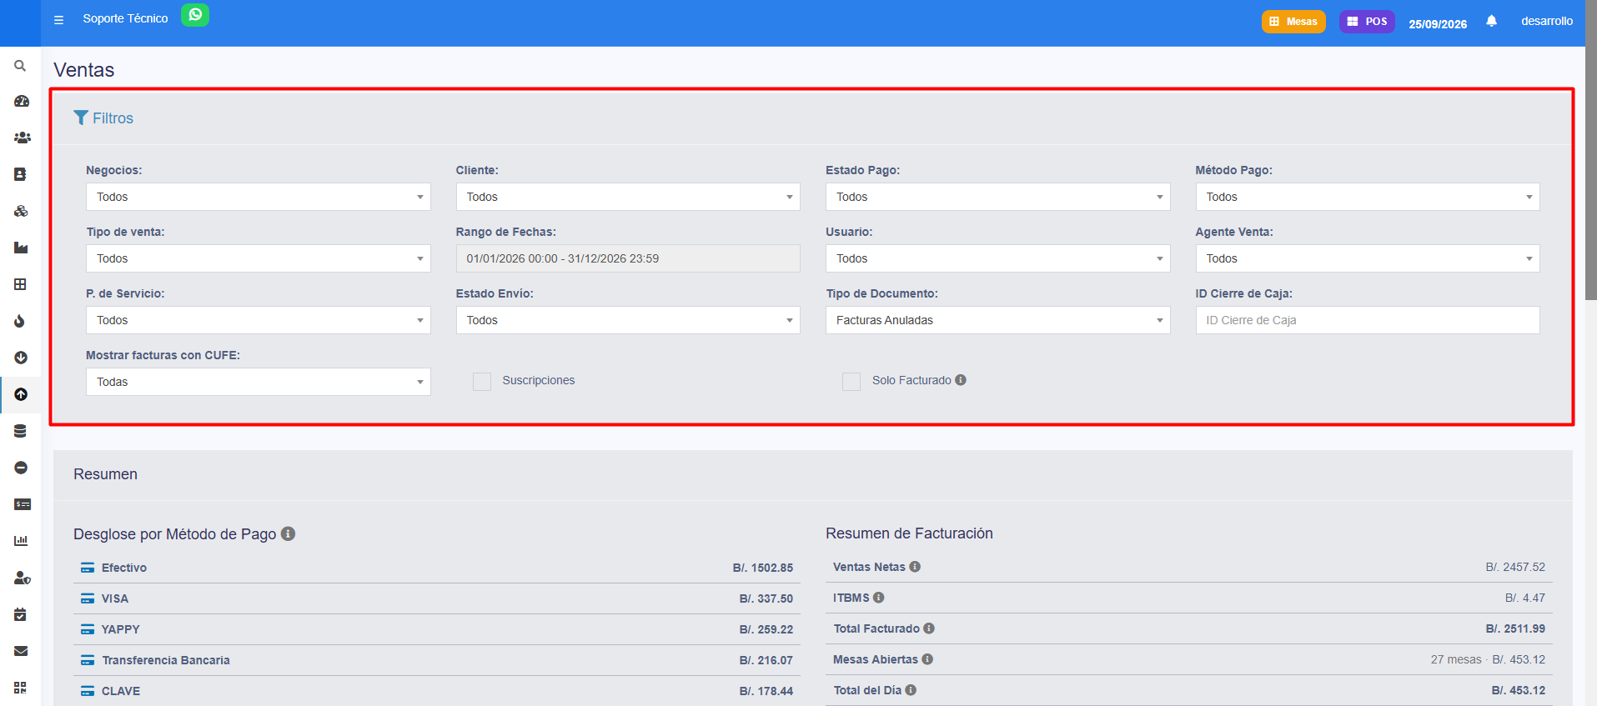Image resolution: width=1597 pixels, height=706 pixels.
Task: Click info icon next to Ventas Netas
Action: click(915, 567)
